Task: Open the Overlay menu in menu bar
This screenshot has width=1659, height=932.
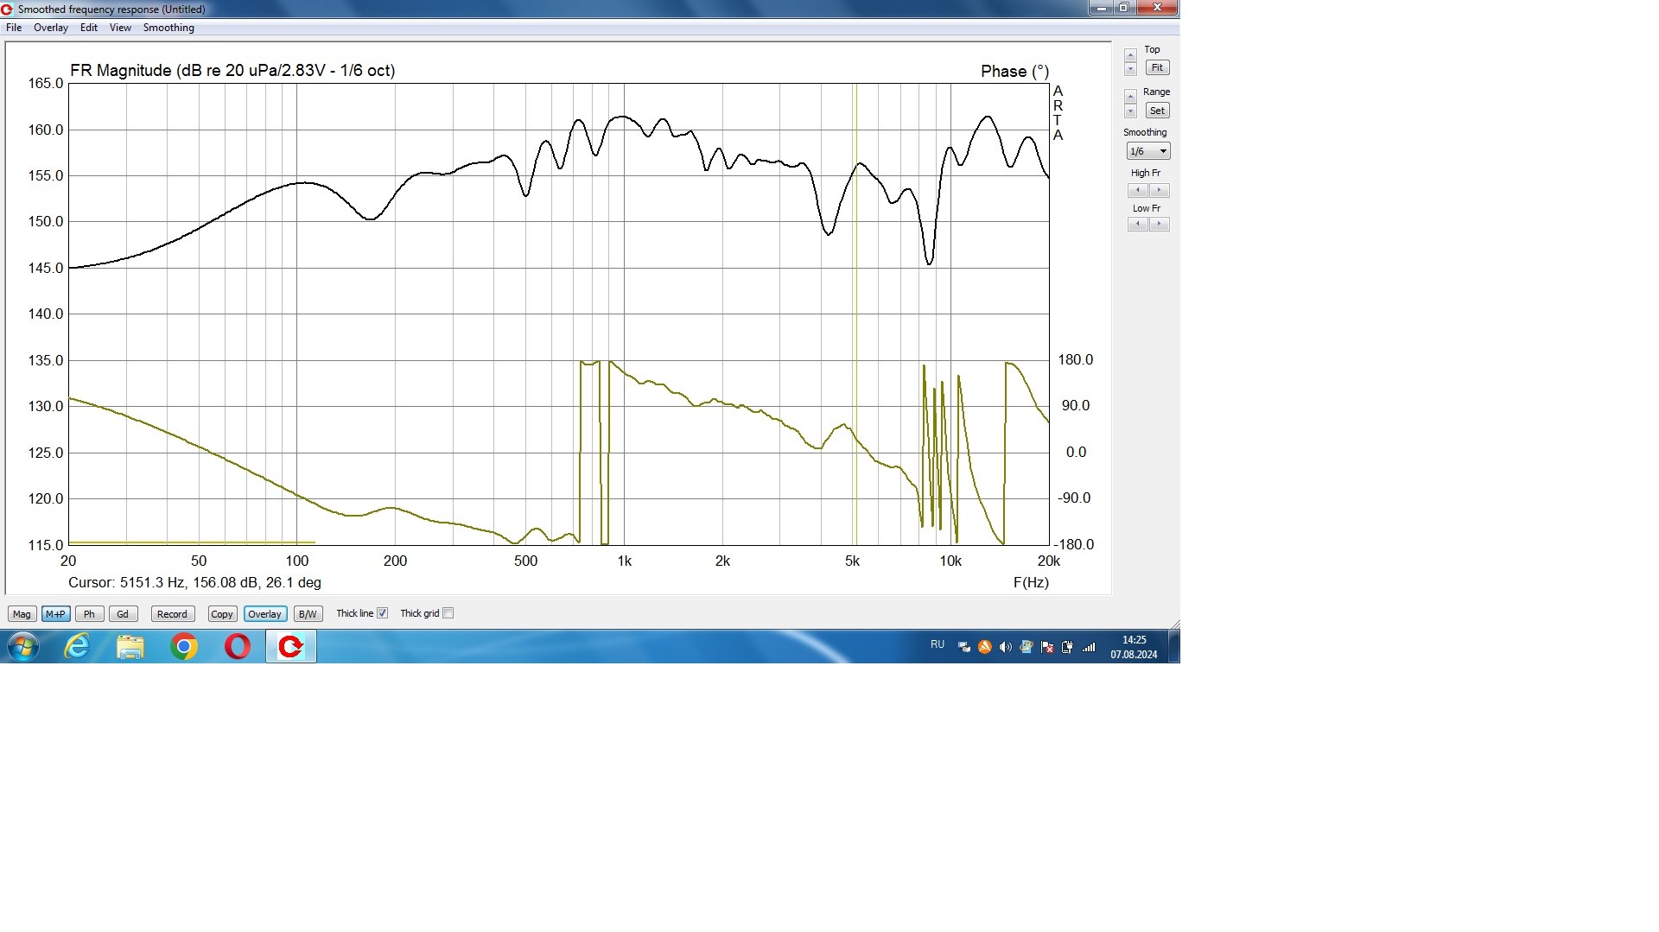Action: coord(51,28)
